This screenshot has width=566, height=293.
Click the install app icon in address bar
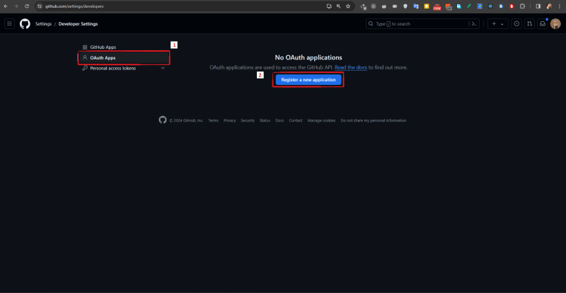tap(329, 6)
